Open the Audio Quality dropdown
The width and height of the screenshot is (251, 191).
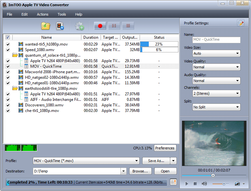pos(216,81)
